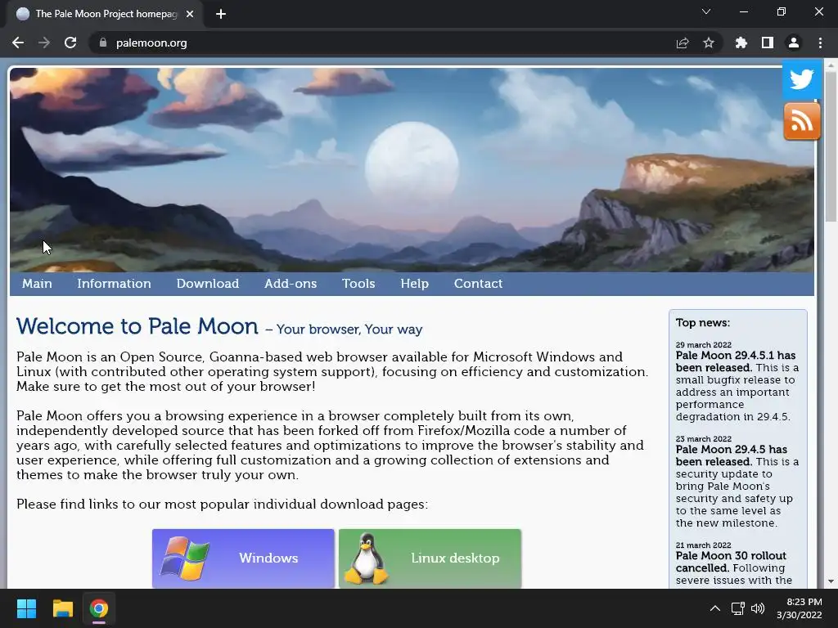The height and width of the screenshot is (628, 838).
Task: Click the Pale Moon banner image
Action: tap(412, 170)
